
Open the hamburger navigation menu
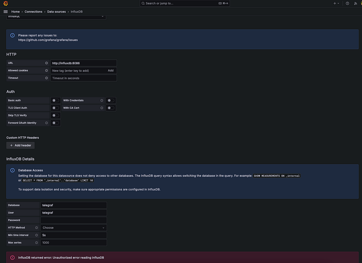click(x=6, y=11)
